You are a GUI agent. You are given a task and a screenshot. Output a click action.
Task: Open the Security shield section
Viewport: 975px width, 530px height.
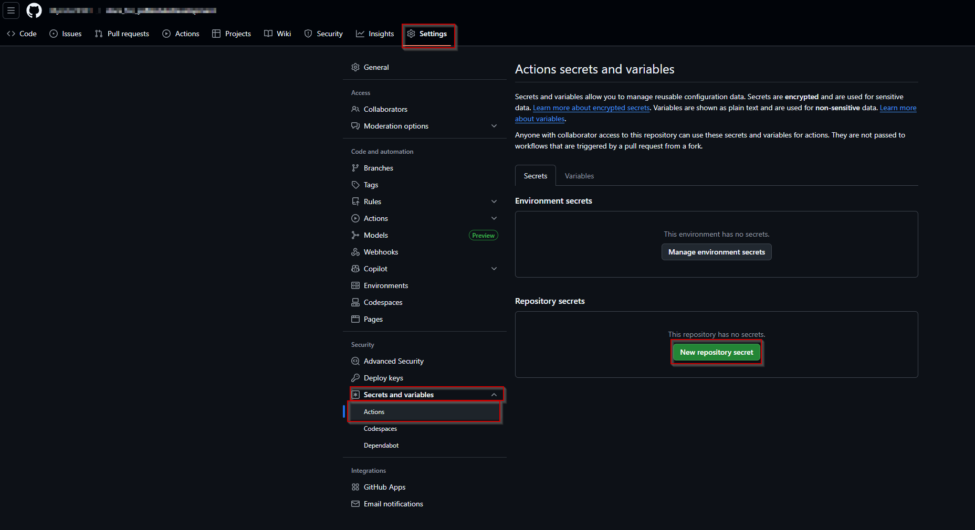point(323,33)
